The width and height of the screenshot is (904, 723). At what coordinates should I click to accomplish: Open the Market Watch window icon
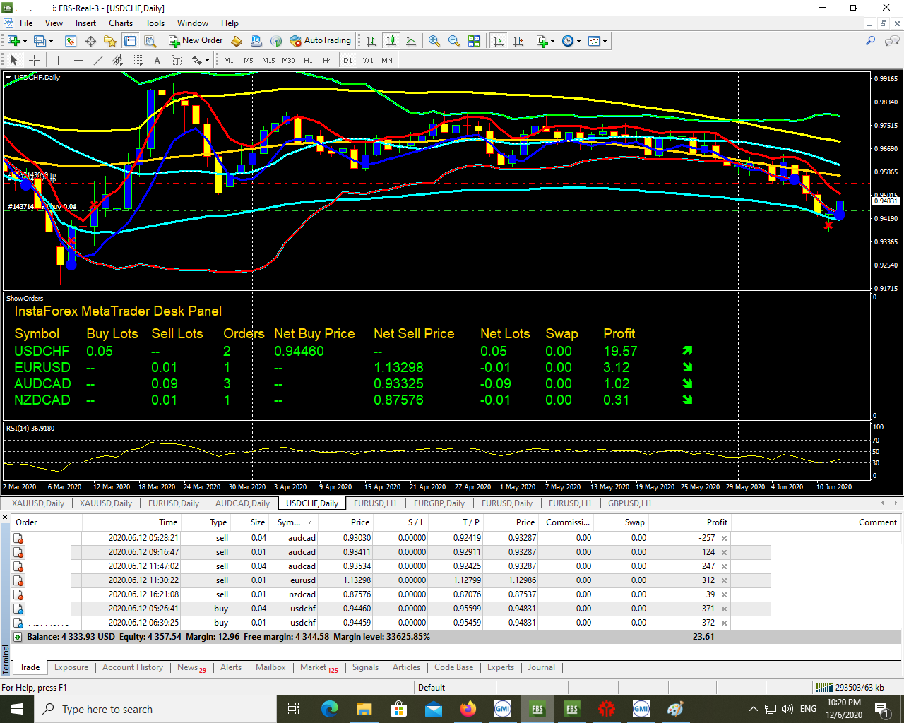click(x=71, y=41)
